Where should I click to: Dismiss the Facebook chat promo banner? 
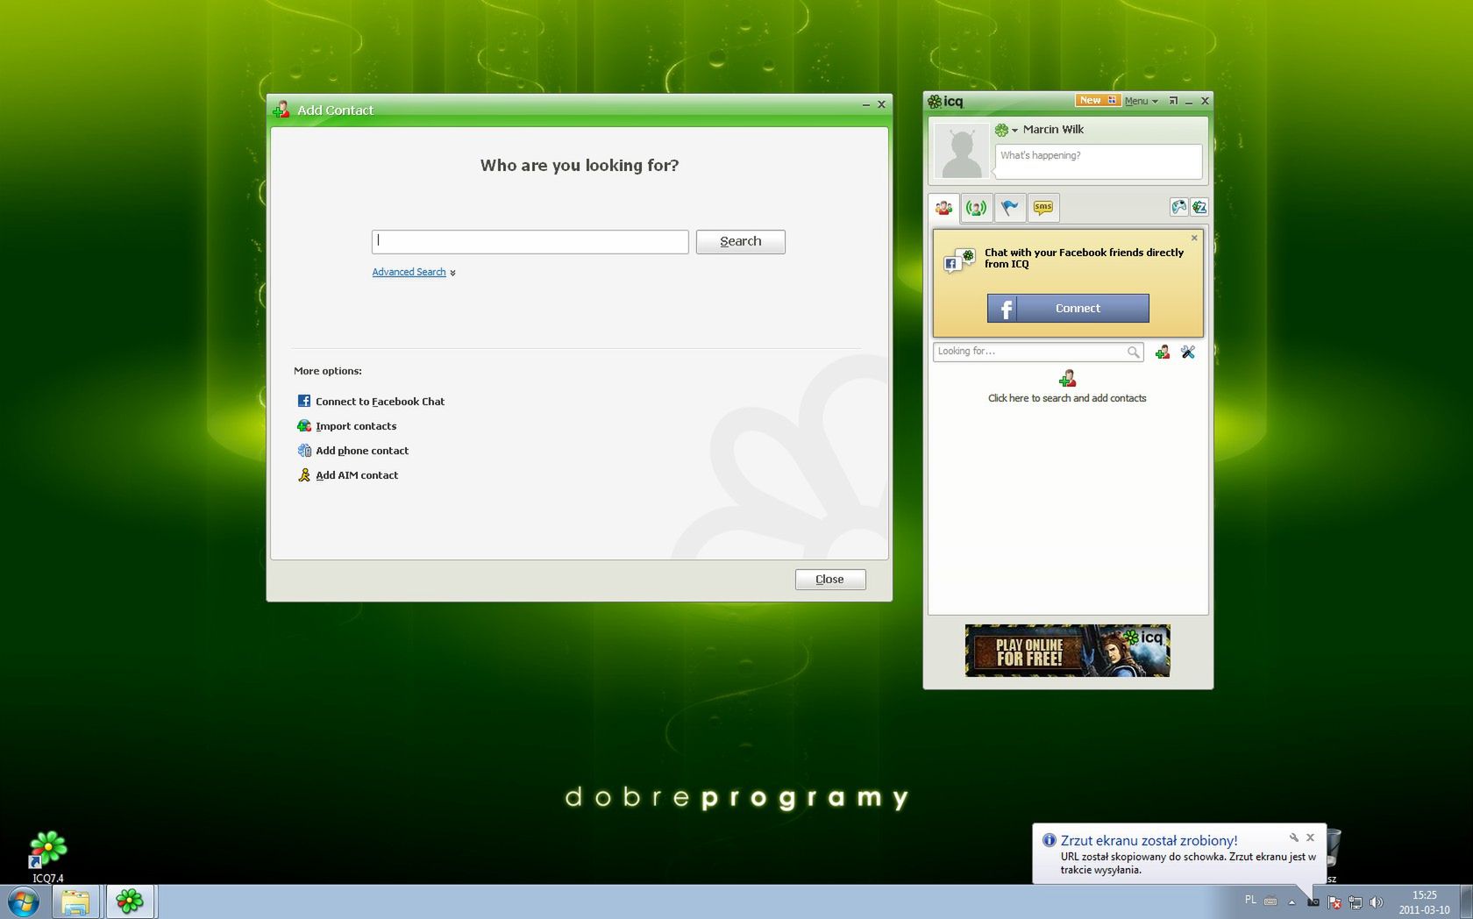coord(1194,238)
